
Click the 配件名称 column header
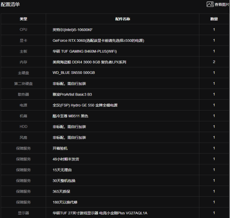(123, 19)
